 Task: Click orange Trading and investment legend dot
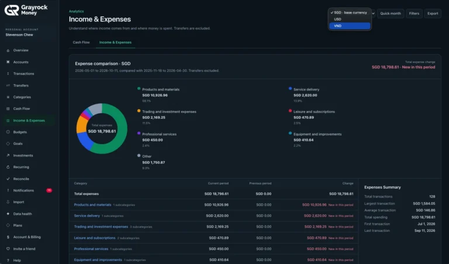point(139,111)
